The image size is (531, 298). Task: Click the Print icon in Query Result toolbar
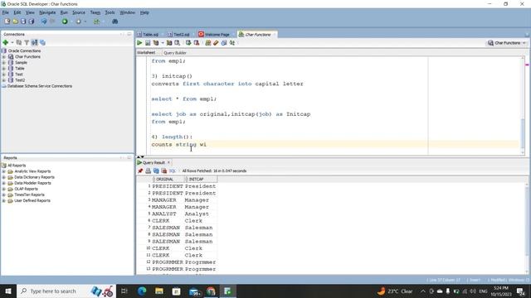[148, 171]
